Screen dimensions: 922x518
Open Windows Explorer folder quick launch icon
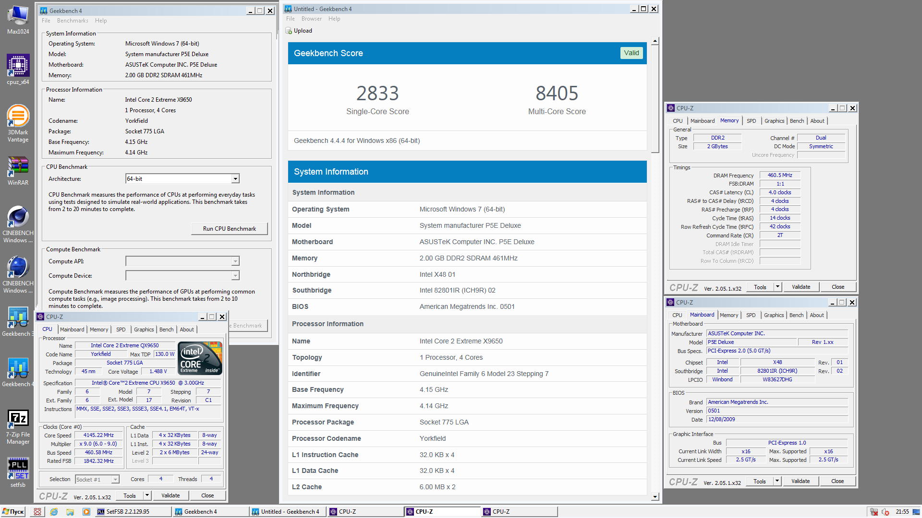click(x=70, y=512)
